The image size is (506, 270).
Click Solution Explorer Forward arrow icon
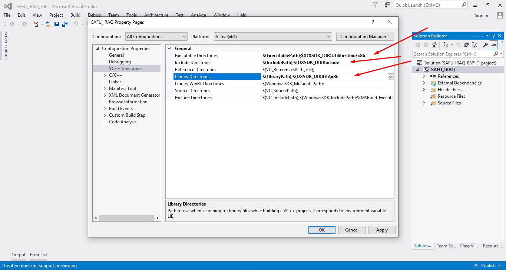click(426, 45)
